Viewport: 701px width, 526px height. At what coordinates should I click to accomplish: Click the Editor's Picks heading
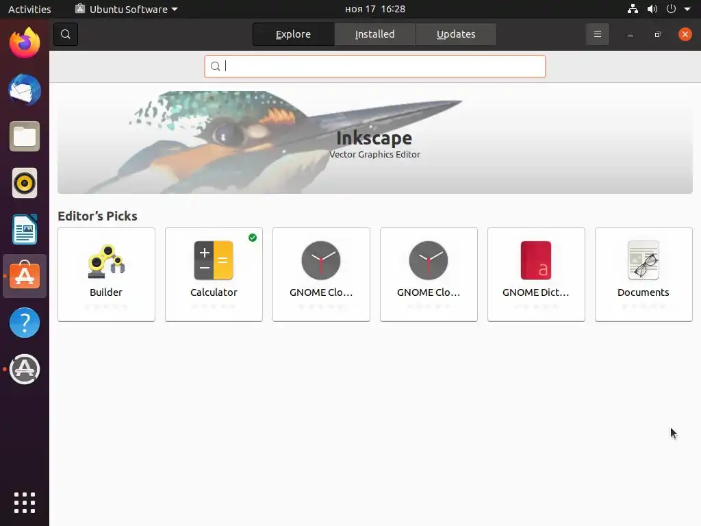97,216
